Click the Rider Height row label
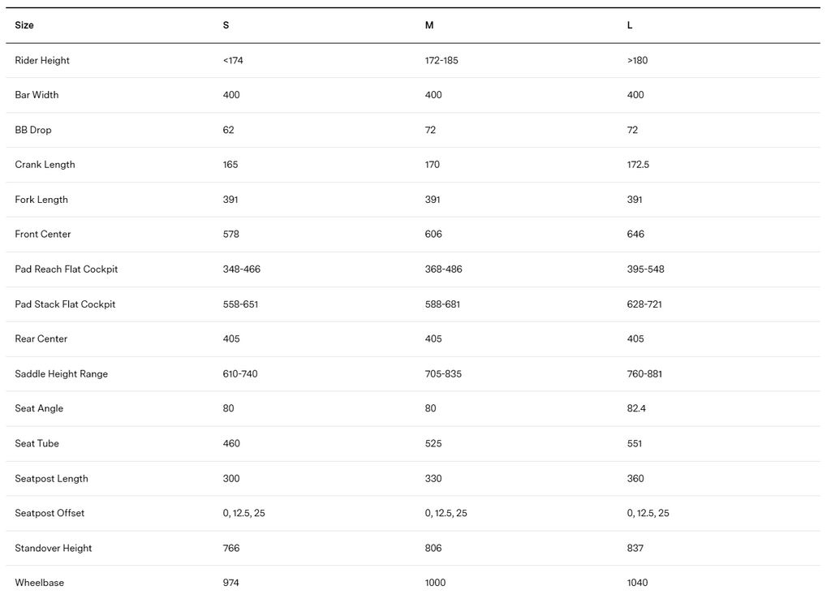This screenshot has width=831, height=599. (42, 60)
